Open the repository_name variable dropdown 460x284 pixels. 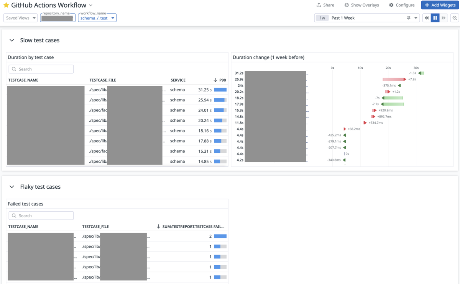pyautogui.click(x=58, y=18)
